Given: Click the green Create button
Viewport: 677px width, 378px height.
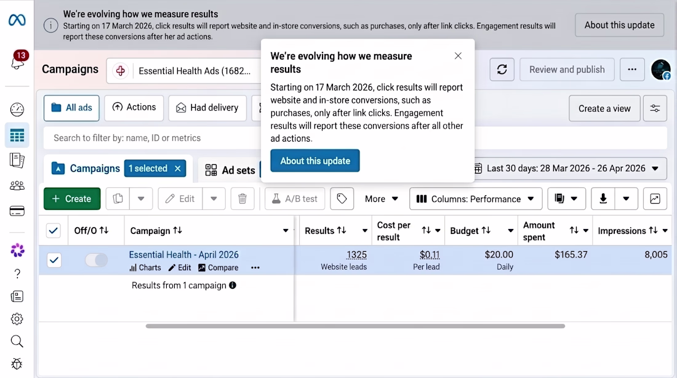Looking at the screenshot, I should tap(72, 199).
